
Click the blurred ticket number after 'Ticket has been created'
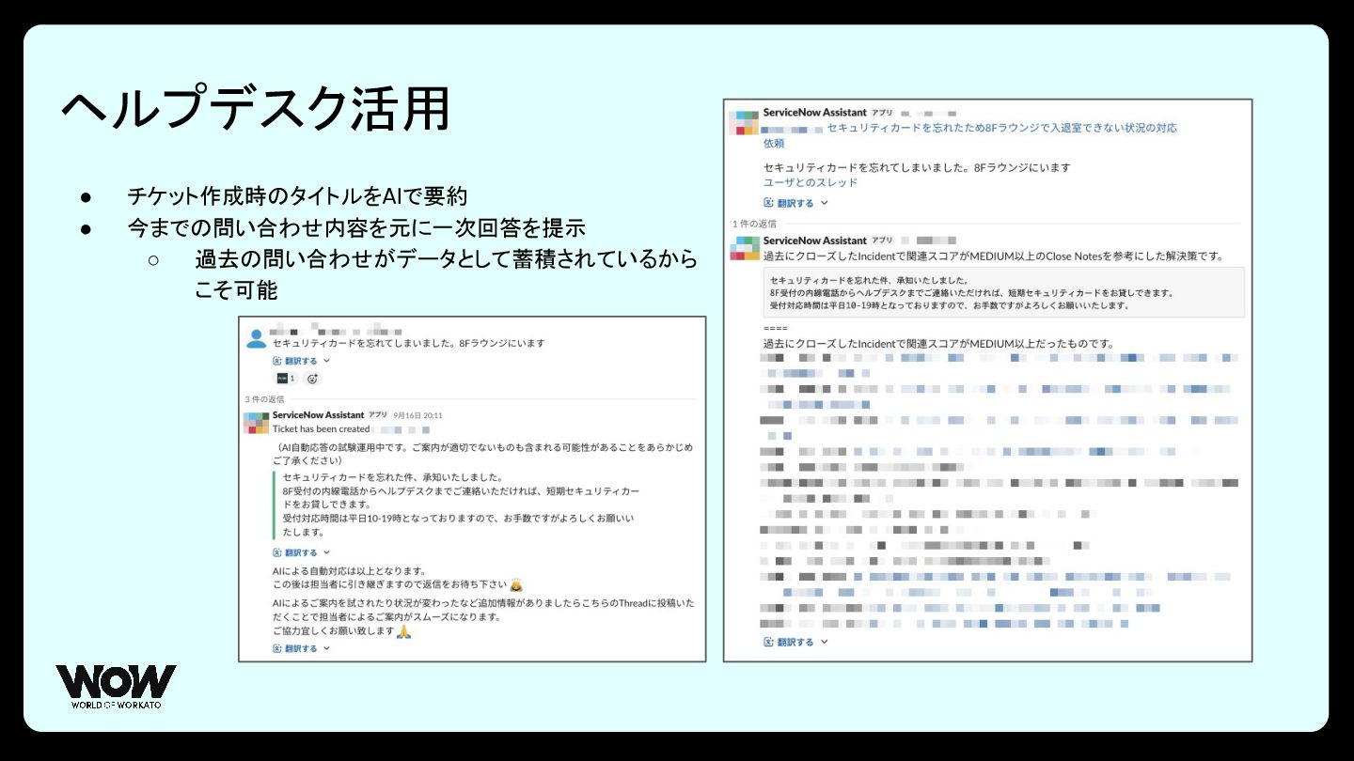pos(401,429)
